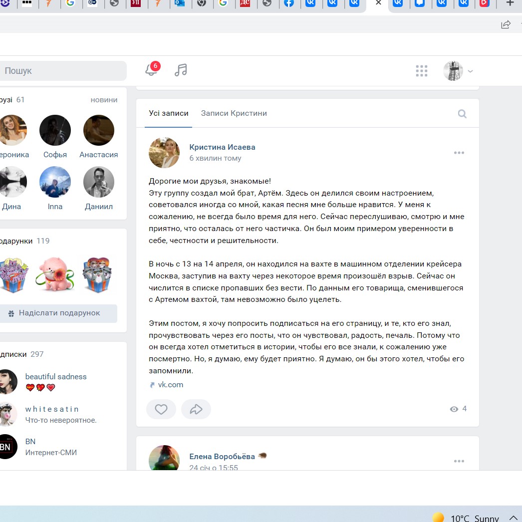Image resolution: width=522 pixels, height=522 pixels.
Task: Open the notifications bell icon
Action: 151,70
